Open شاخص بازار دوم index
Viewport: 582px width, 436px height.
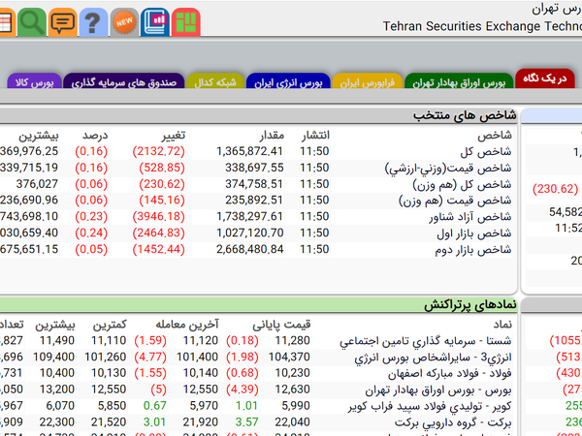(x=473, y=250)
